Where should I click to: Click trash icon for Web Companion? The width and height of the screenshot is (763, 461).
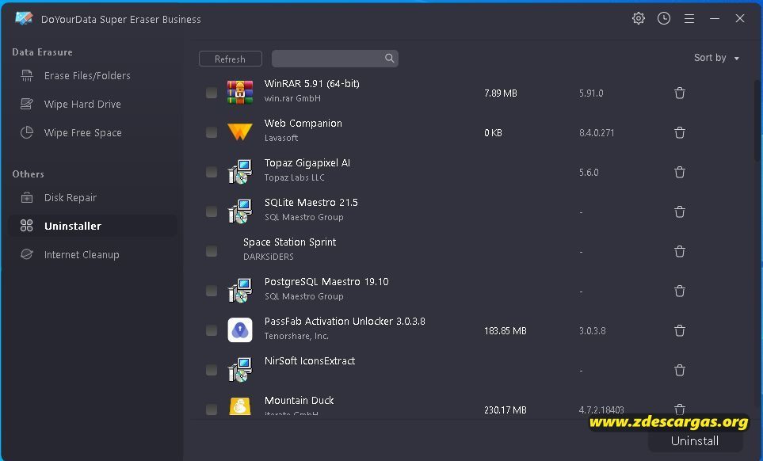coord(680,133)
